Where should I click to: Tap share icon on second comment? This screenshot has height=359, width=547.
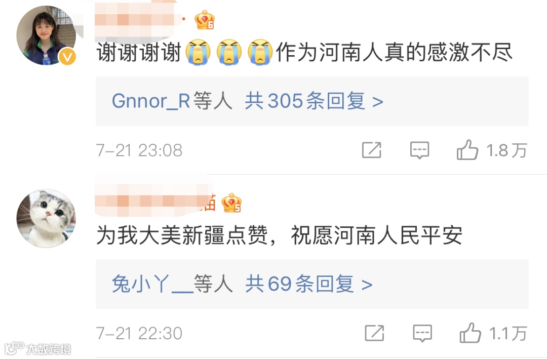point(374,333)
